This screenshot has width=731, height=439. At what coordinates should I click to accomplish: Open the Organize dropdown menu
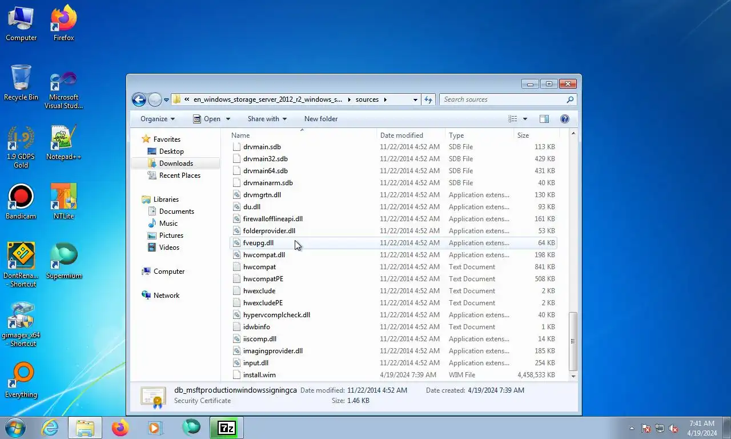point(158,119)
